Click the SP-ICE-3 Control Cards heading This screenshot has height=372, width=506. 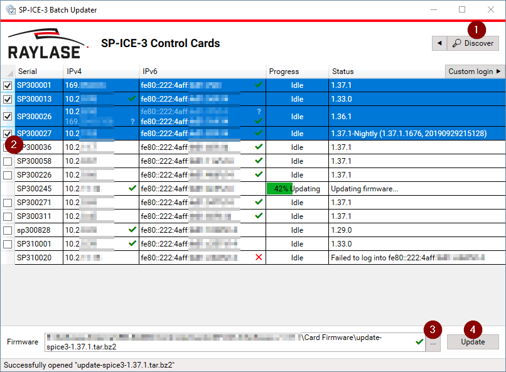[x=160, y=43]
